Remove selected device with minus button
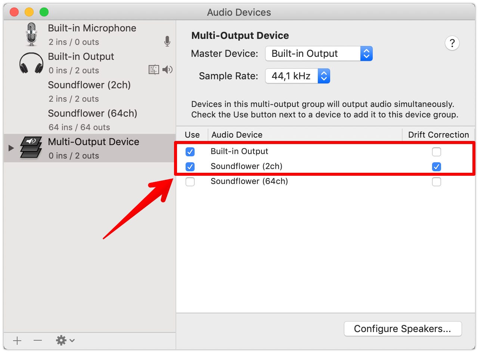The image size is (481, 353). 38,340
